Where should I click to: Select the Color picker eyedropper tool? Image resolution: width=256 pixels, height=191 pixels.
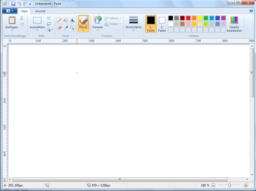[x=66, y=28]
